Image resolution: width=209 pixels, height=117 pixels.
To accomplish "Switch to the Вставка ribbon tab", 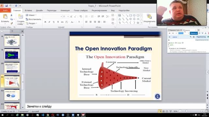I will [x=28, y=10].
